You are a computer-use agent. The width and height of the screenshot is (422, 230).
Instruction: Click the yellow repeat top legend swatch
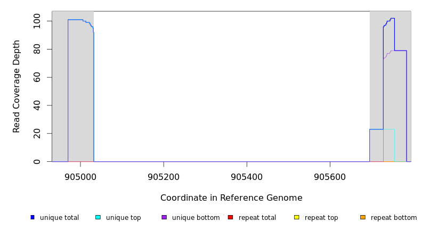point(296,217)
